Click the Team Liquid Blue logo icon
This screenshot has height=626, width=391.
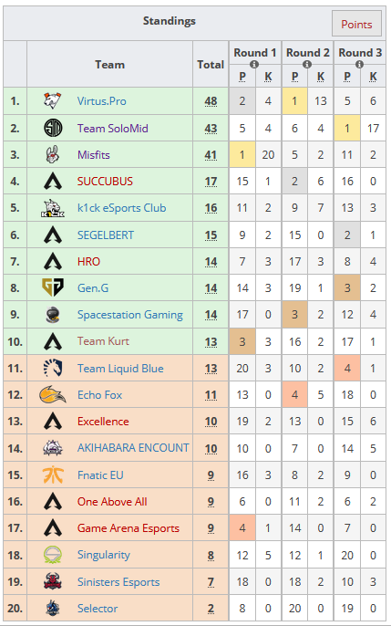(x=53, y=368)
